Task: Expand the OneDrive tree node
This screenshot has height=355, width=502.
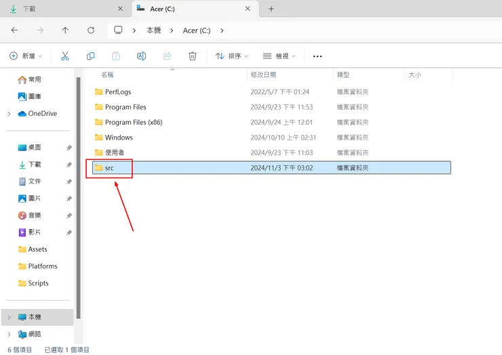Action: [9, 114]
